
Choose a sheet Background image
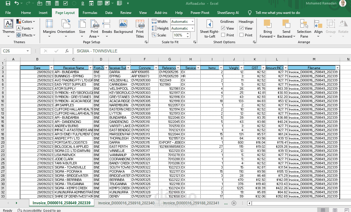pyautogui.click(x=123, y=27)
